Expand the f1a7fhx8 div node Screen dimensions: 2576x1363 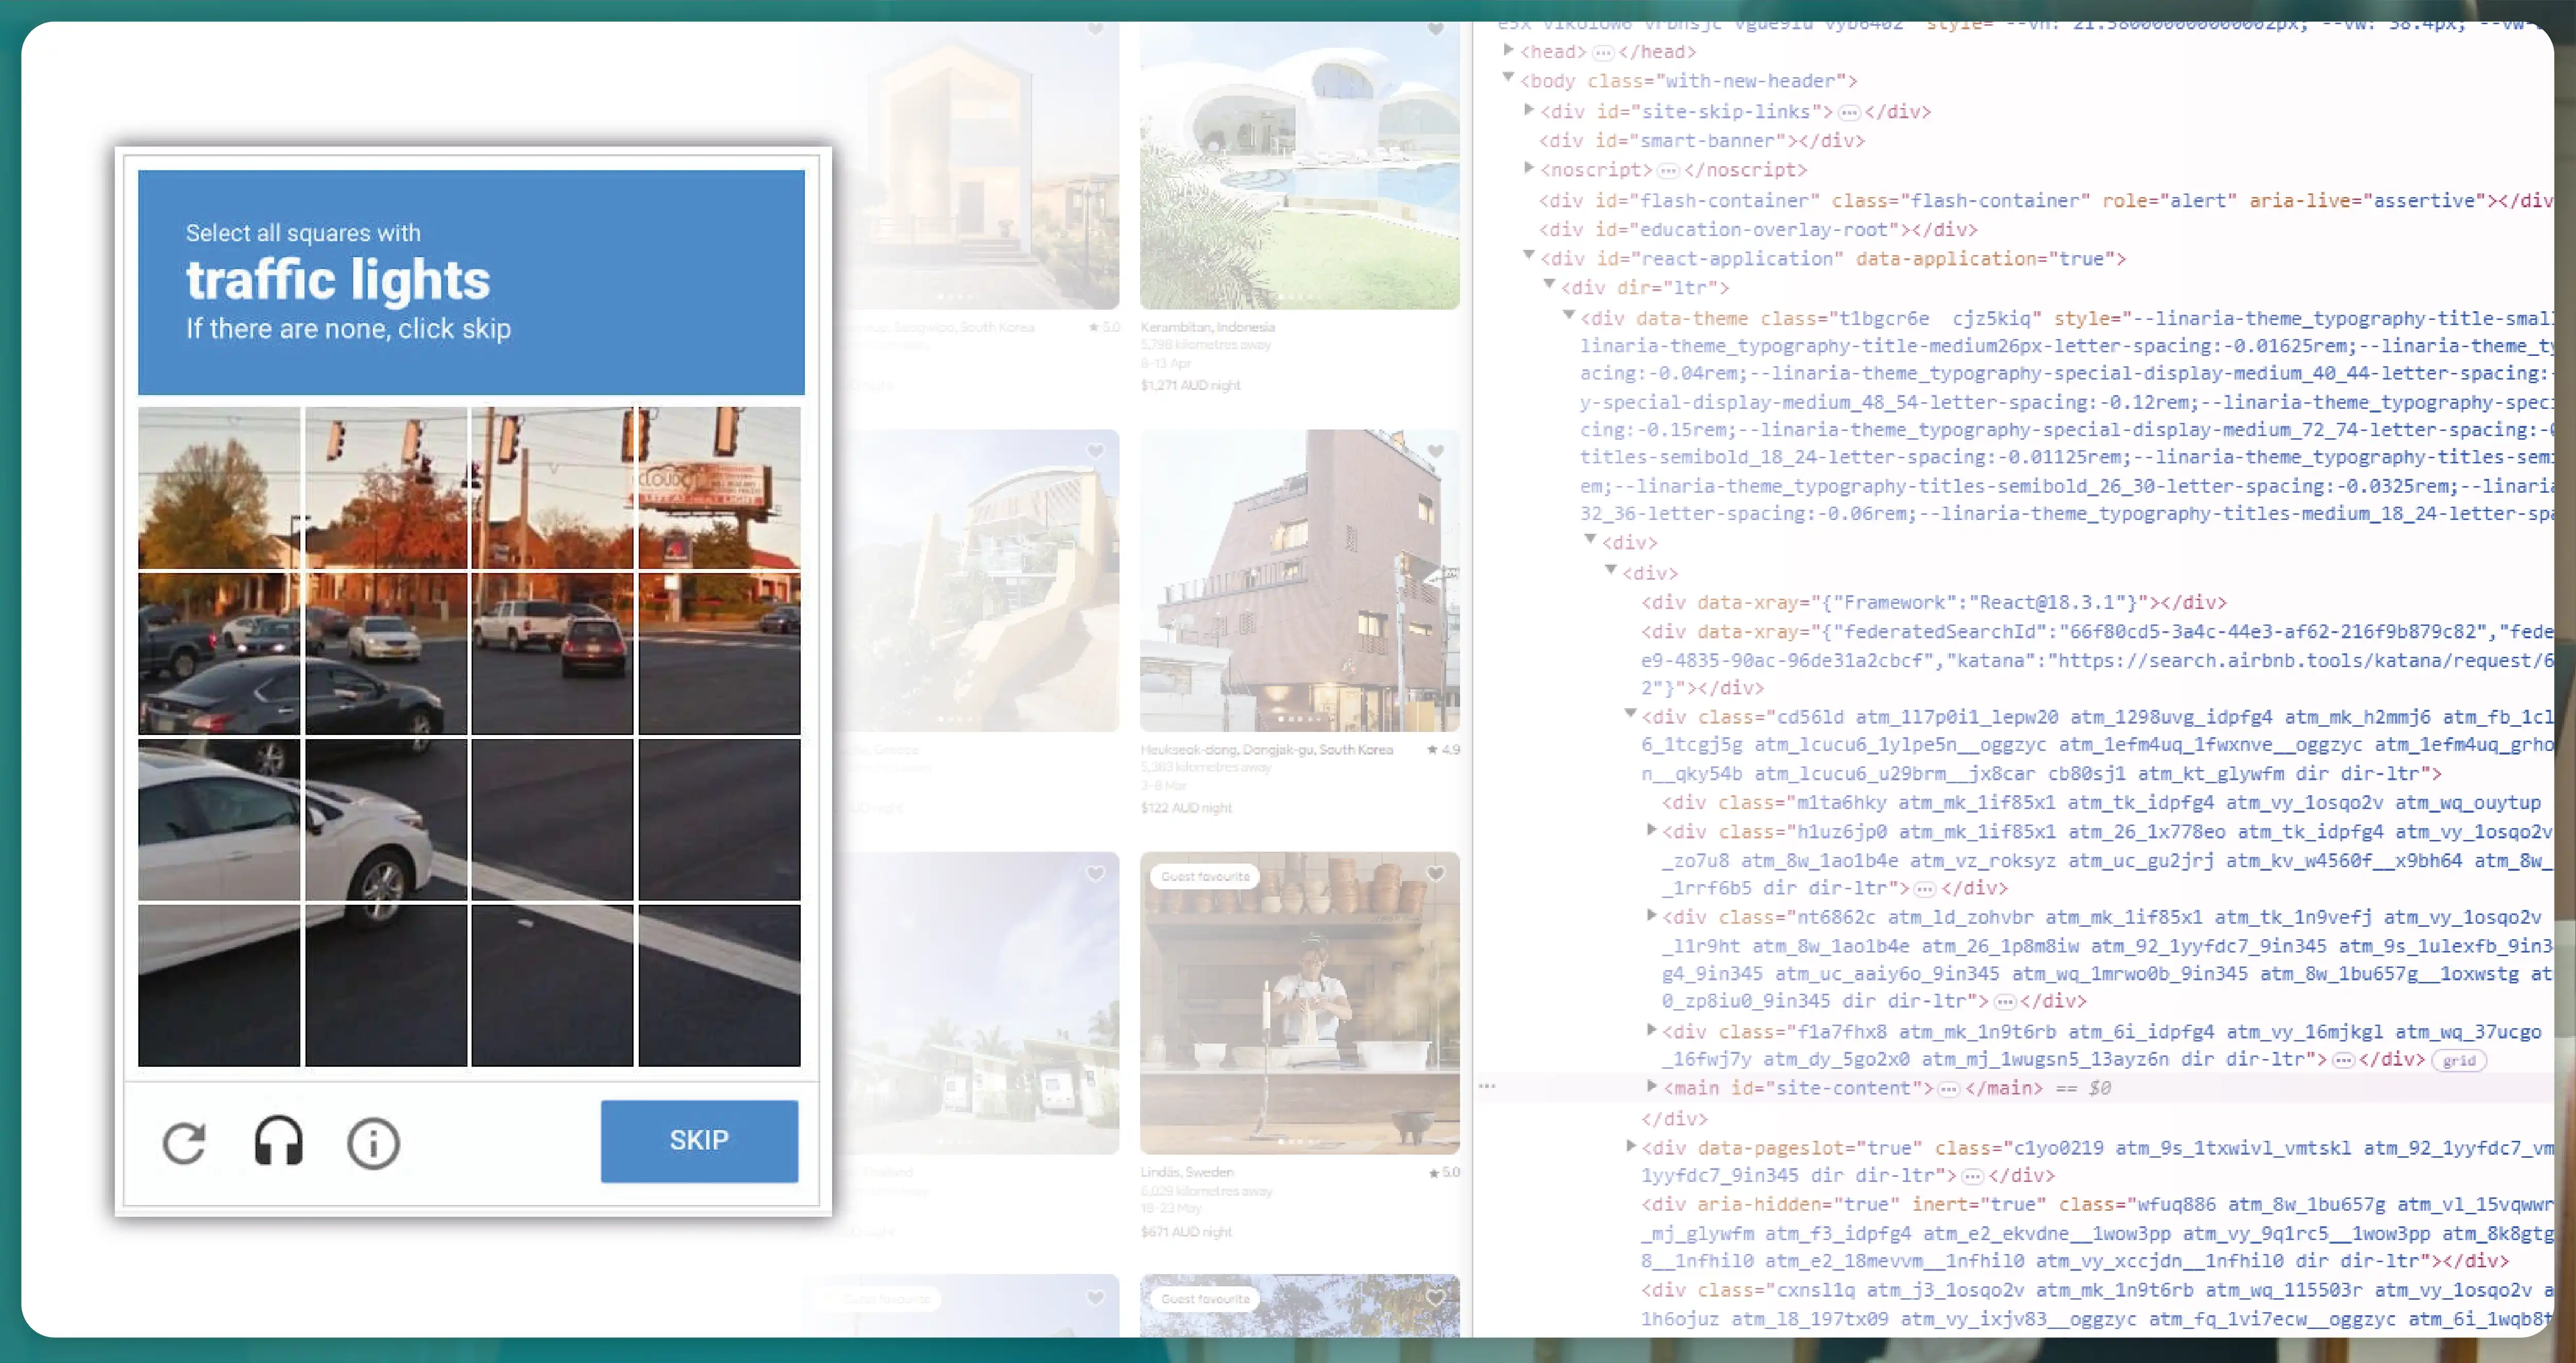coord(1651,1030)
